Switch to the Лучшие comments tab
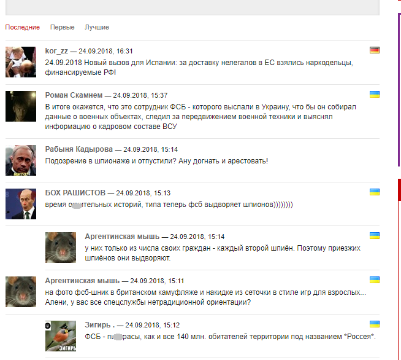The height and width of the screenshot is (360, 401). [x=97, y=27]
